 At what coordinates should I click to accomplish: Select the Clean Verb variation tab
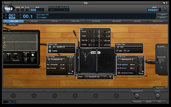pyautogui.click(x=13, y=21)
